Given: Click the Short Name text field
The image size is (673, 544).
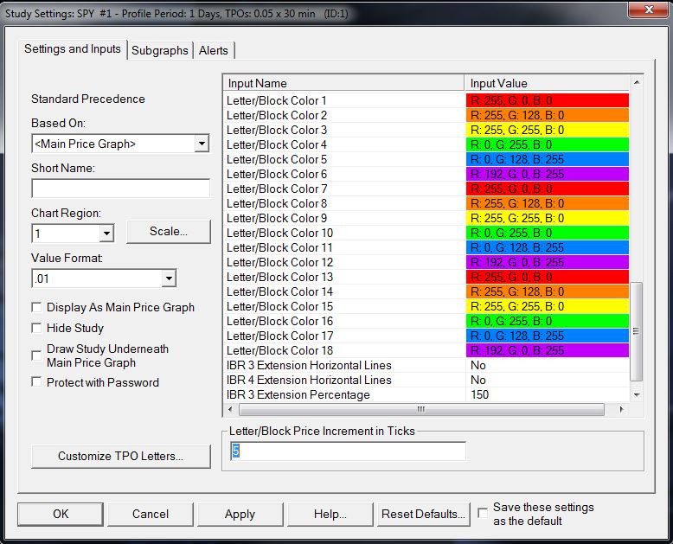Looking at the screenshot, I should coord(120,189).
